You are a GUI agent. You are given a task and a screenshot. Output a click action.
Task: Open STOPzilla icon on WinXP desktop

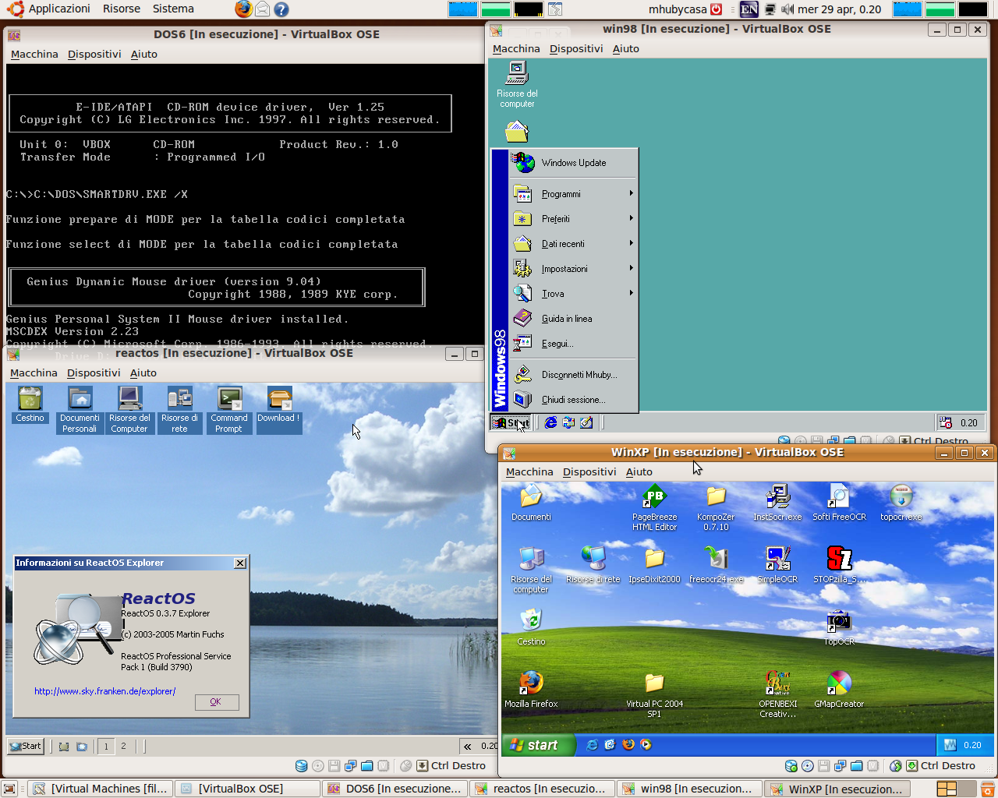point(839,565)
